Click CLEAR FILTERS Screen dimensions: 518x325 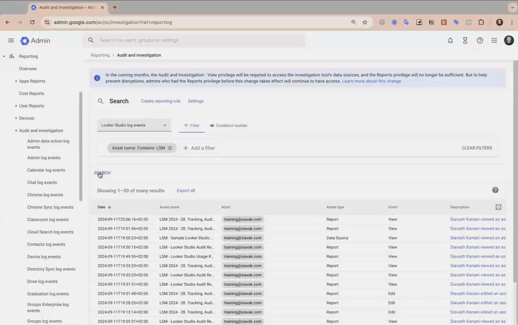click(477, 148)
